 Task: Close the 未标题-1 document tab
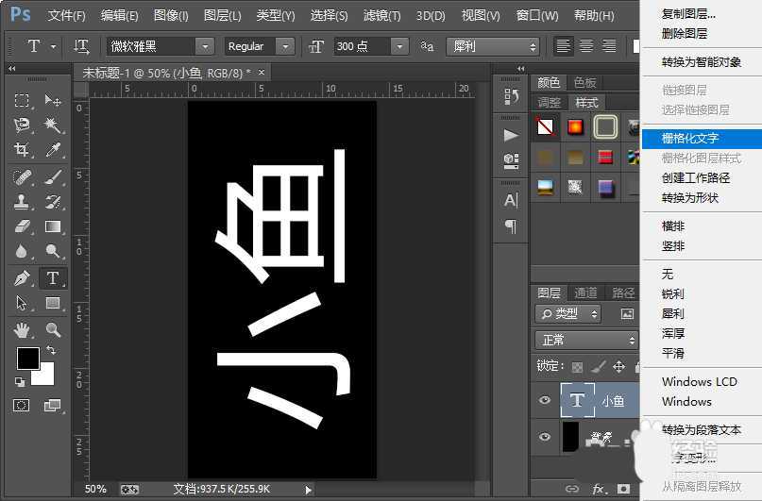pyautogui.click(x=262, y=72)
